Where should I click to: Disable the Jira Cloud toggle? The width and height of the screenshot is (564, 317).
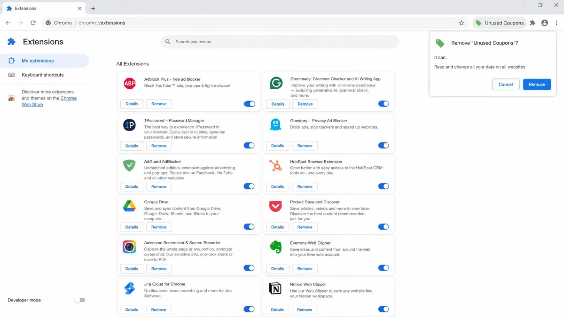pos(249,309)
